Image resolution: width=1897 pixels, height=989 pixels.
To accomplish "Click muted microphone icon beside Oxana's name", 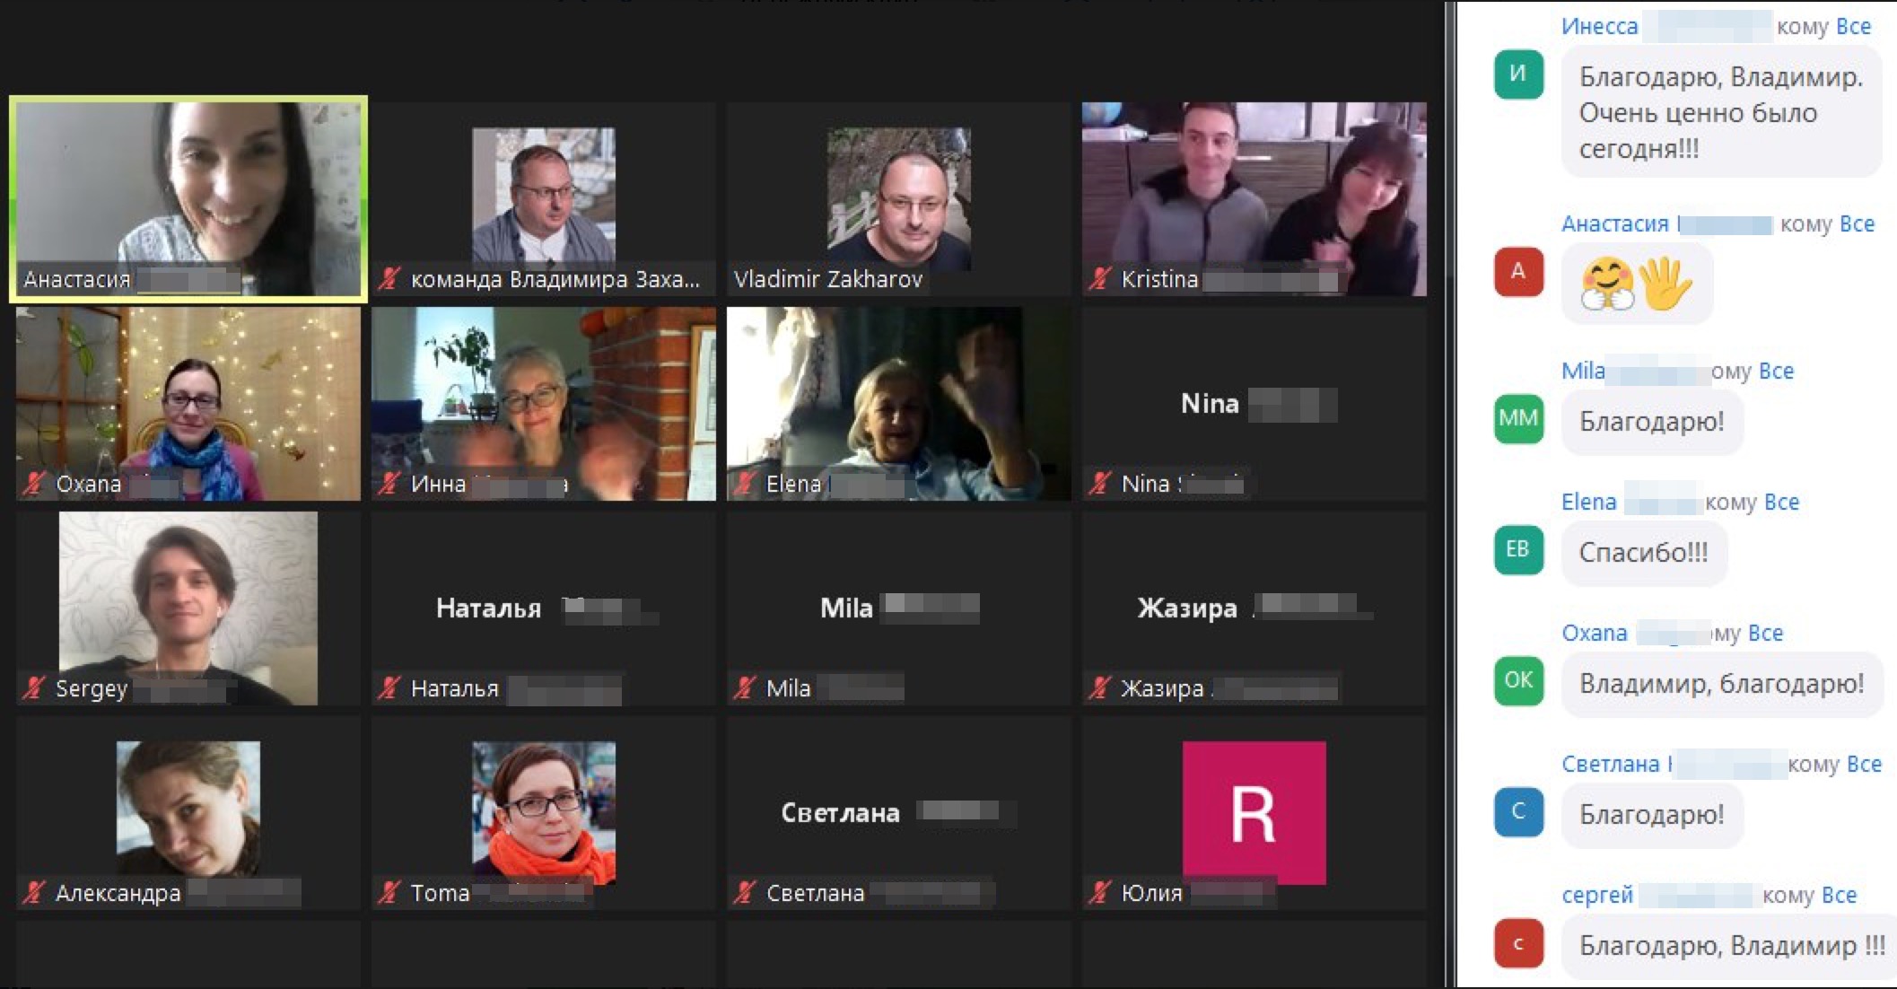I will 33,484.
